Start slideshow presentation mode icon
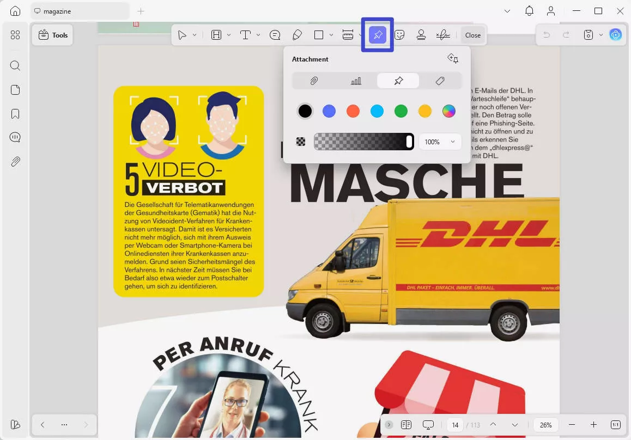 pos(428,425)
